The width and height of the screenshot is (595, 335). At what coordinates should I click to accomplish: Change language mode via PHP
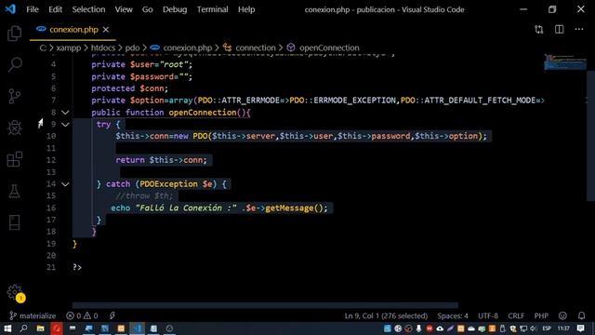pos(541,315)
